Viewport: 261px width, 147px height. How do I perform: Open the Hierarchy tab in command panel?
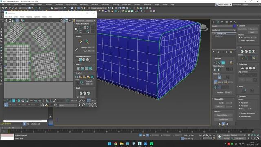222,22
